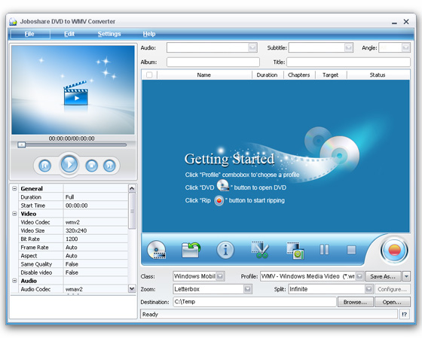Click the Configure... button
This screenshot has width=422, height=338.
393,289
